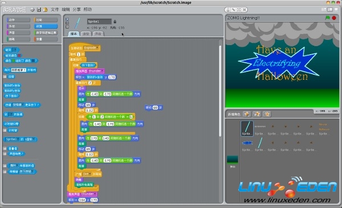Open the 空格键 key dropdown in palette
Viewport: 342px width, 208px height.
pos(18,105)
